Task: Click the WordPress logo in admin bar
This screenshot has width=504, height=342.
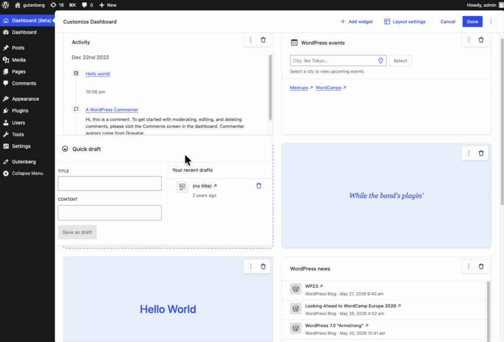Action: [5, 5]
